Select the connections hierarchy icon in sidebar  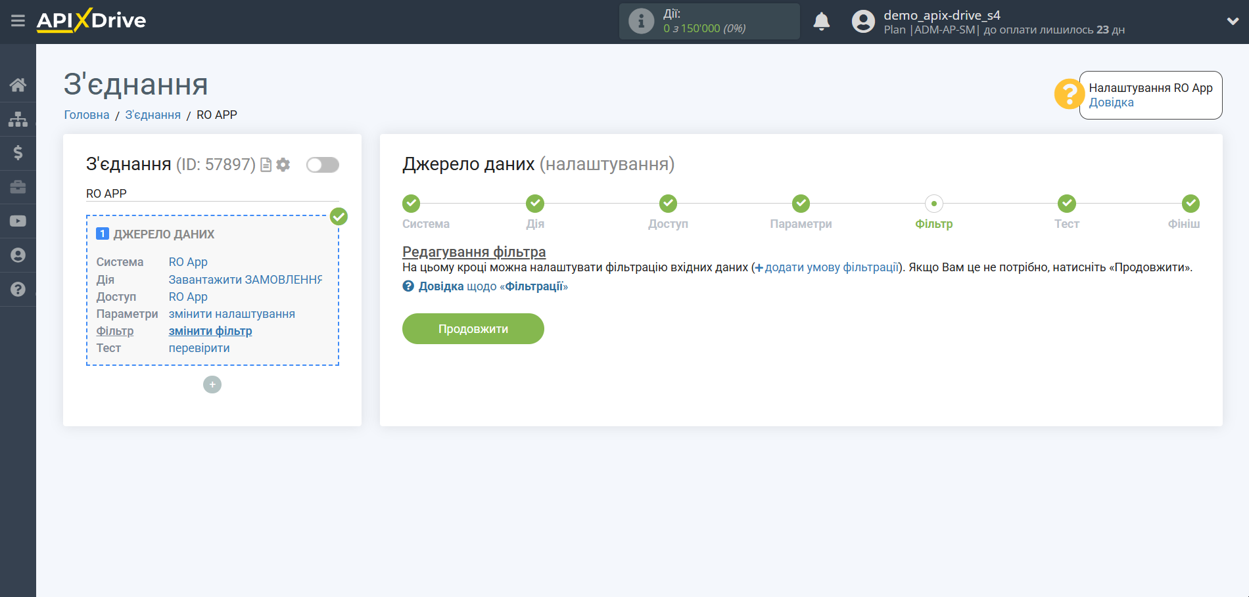pyautogui.click(x=18, y=118)
